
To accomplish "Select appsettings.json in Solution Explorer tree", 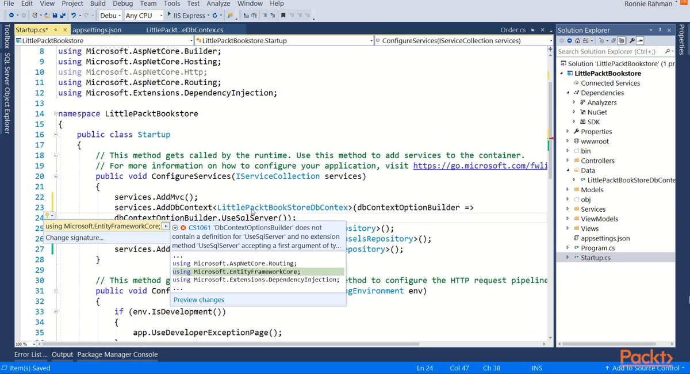I will (x=605, y=238).
